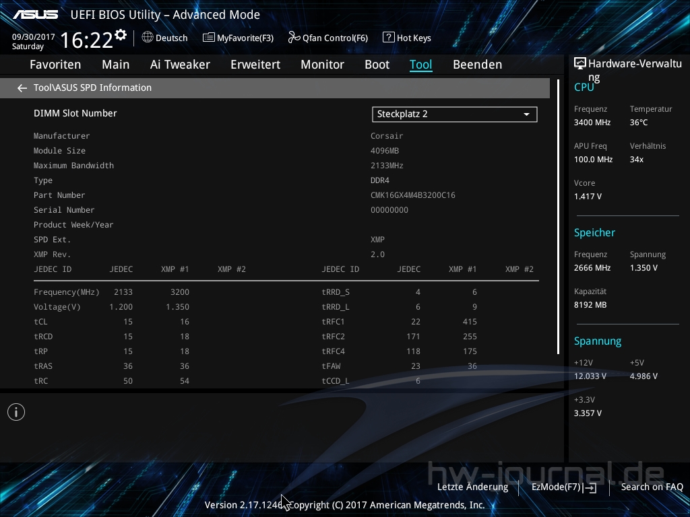
Task: Click the tRAS row label
Action: pyautogui.click(x=43, y=366)
